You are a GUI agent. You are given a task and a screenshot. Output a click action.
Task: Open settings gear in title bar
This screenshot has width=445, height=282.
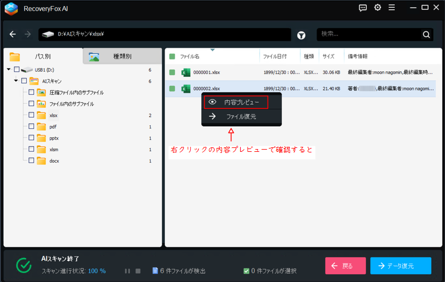click(378, 8)
